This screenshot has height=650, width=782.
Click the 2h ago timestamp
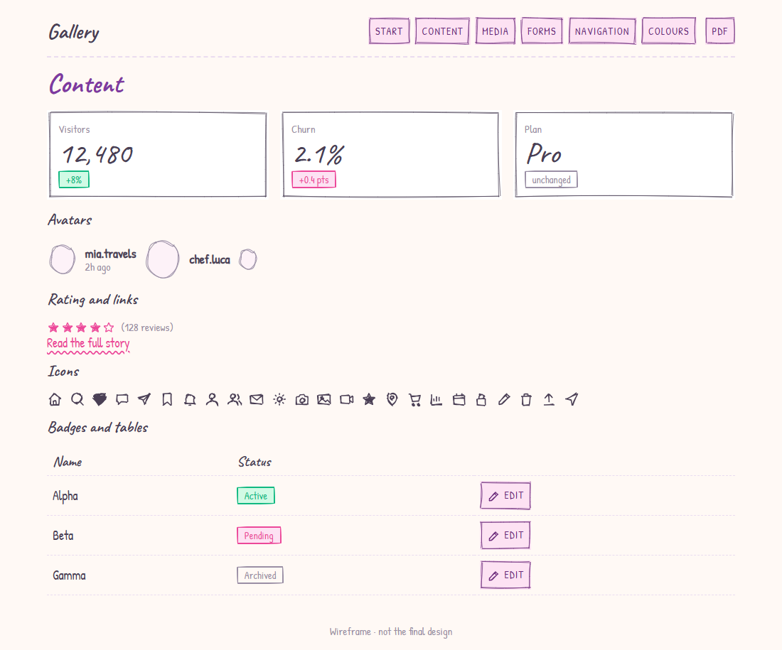pos(98,268)
